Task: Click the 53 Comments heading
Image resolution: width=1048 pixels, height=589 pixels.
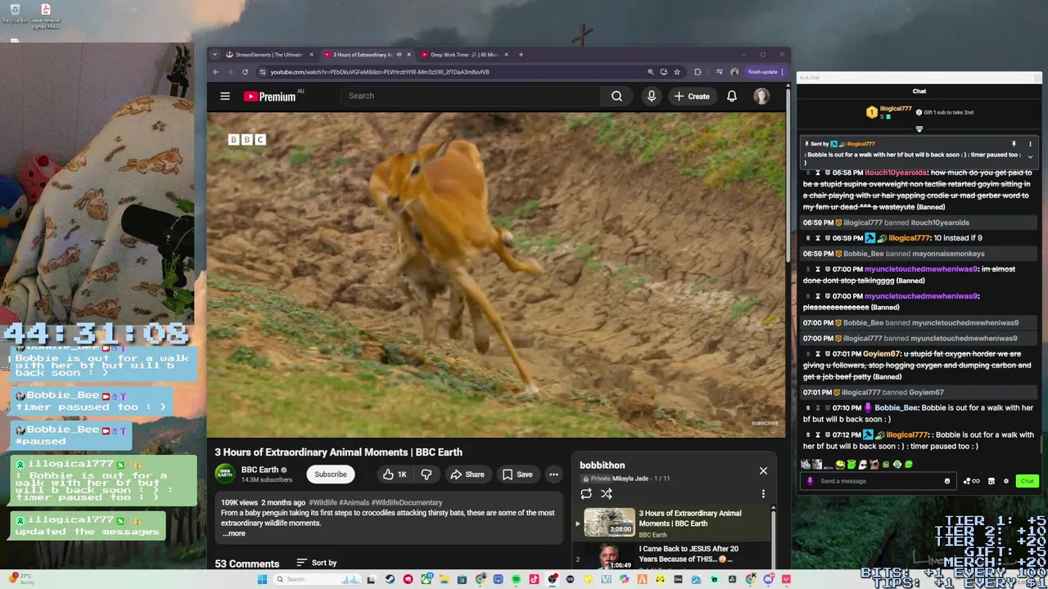Action: coord(246,564)
